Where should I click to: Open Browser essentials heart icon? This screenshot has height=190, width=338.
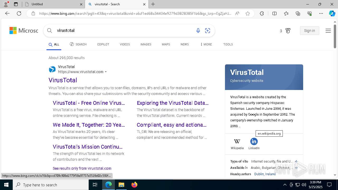point(309,13)
